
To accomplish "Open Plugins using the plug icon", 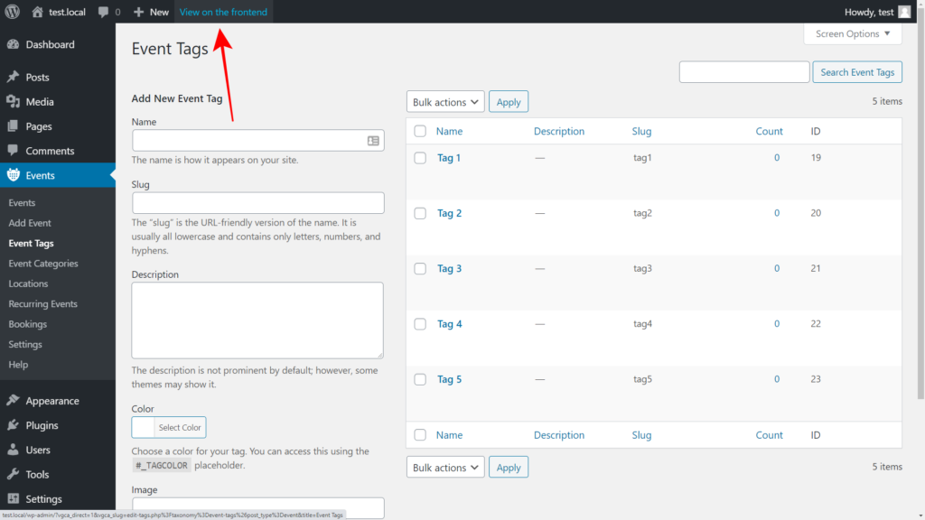I will click(x=14, y=425).
